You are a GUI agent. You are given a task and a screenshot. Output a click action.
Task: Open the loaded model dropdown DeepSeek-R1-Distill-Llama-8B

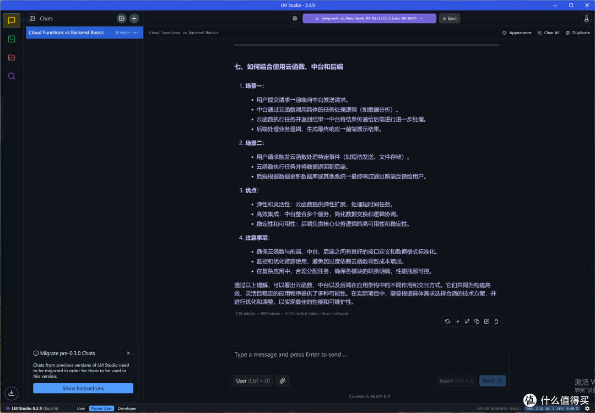pos(369,18)
